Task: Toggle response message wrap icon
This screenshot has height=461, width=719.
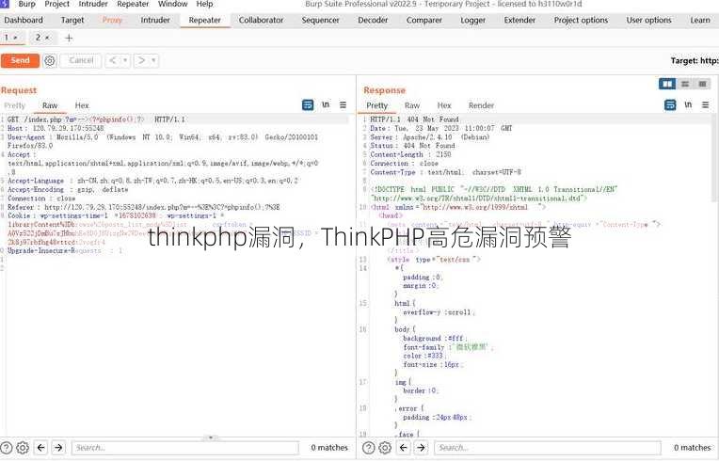Action: [670, 105]
